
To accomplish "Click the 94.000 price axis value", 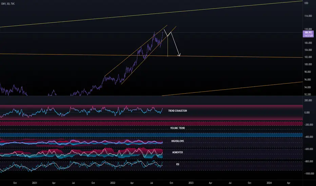I will pos(308,87).
